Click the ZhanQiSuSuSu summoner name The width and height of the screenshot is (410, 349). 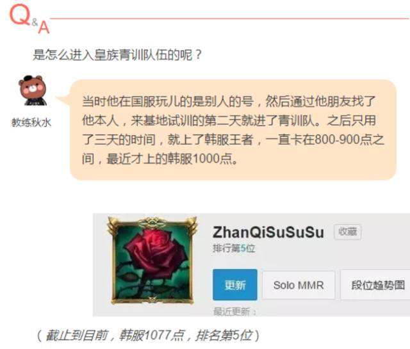268,232
